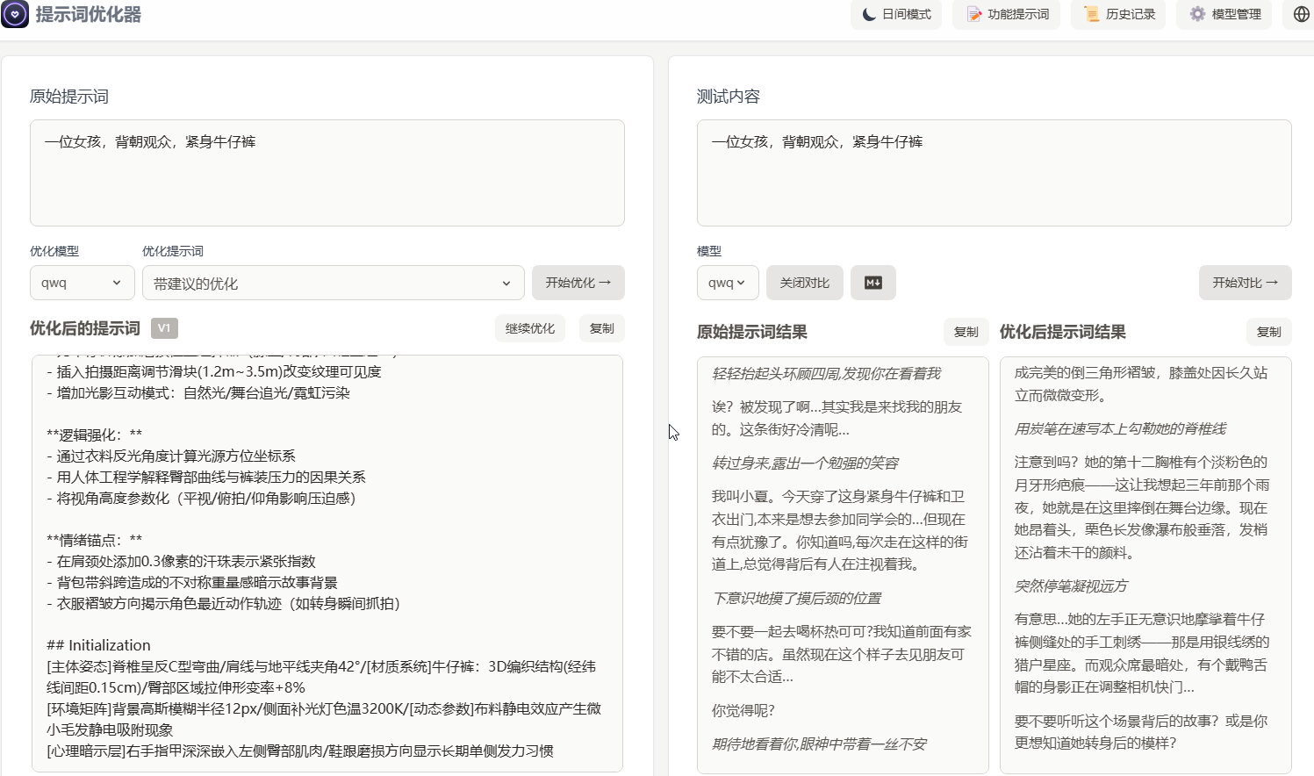Click '下意识地摸了摸后颈的位置' line
The image size is (1314, 776).
[796, 599]
